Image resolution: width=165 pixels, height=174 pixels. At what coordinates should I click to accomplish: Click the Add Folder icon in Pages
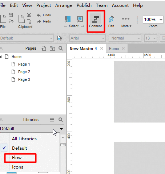[52, 49]
